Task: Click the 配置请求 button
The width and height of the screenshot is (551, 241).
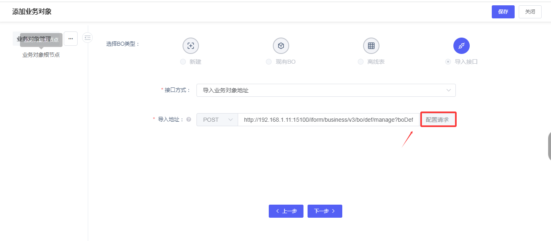Action: (x=437, y=120)
